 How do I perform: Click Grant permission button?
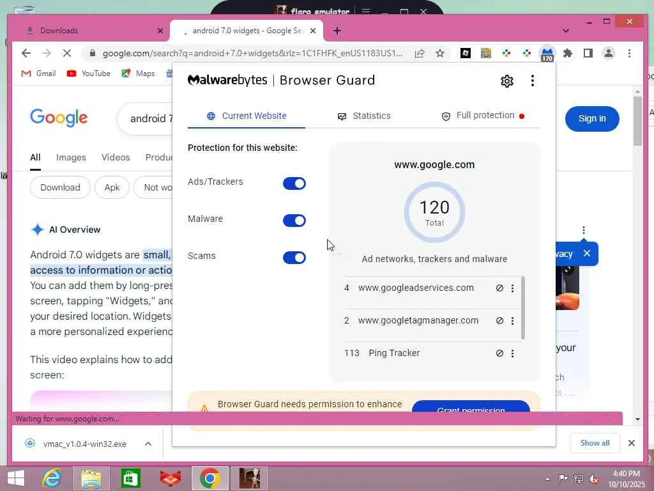point(471,406)
